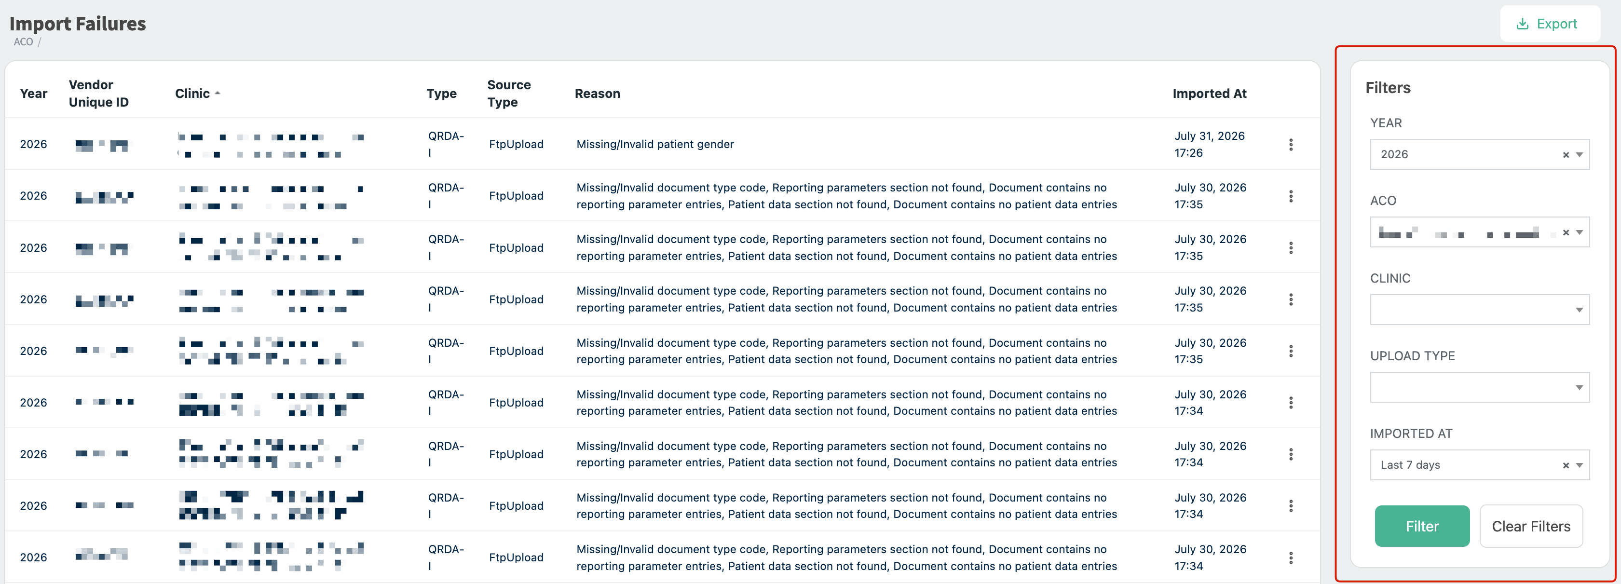Viewport: 1621px width, 584px height.
Task: Clear the 2026 year filter value
Action: pos(1566,155)
